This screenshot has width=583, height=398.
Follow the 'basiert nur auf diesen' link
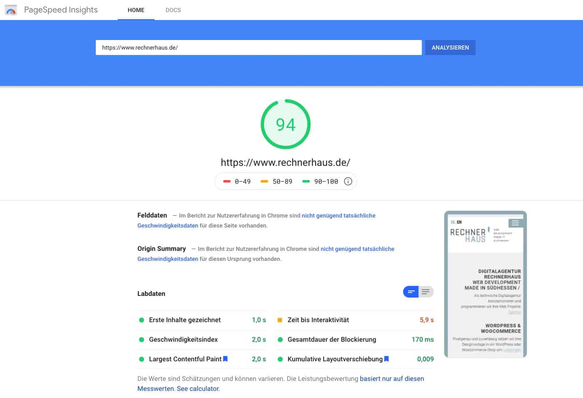pyautogui.click(x=391, y=378)
